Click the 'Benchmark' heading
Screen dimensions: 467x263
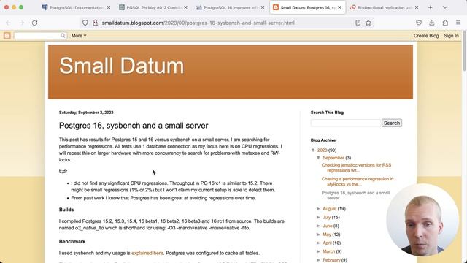point(72,242)
